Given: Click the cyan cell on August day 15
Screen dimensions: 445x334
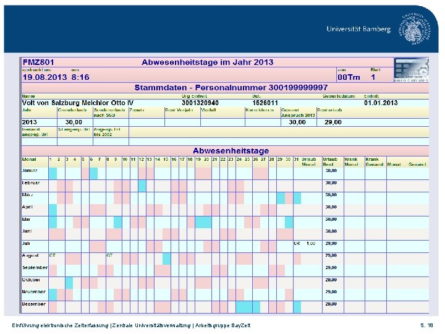Looking at the screenshot, I should click(167, 259).
